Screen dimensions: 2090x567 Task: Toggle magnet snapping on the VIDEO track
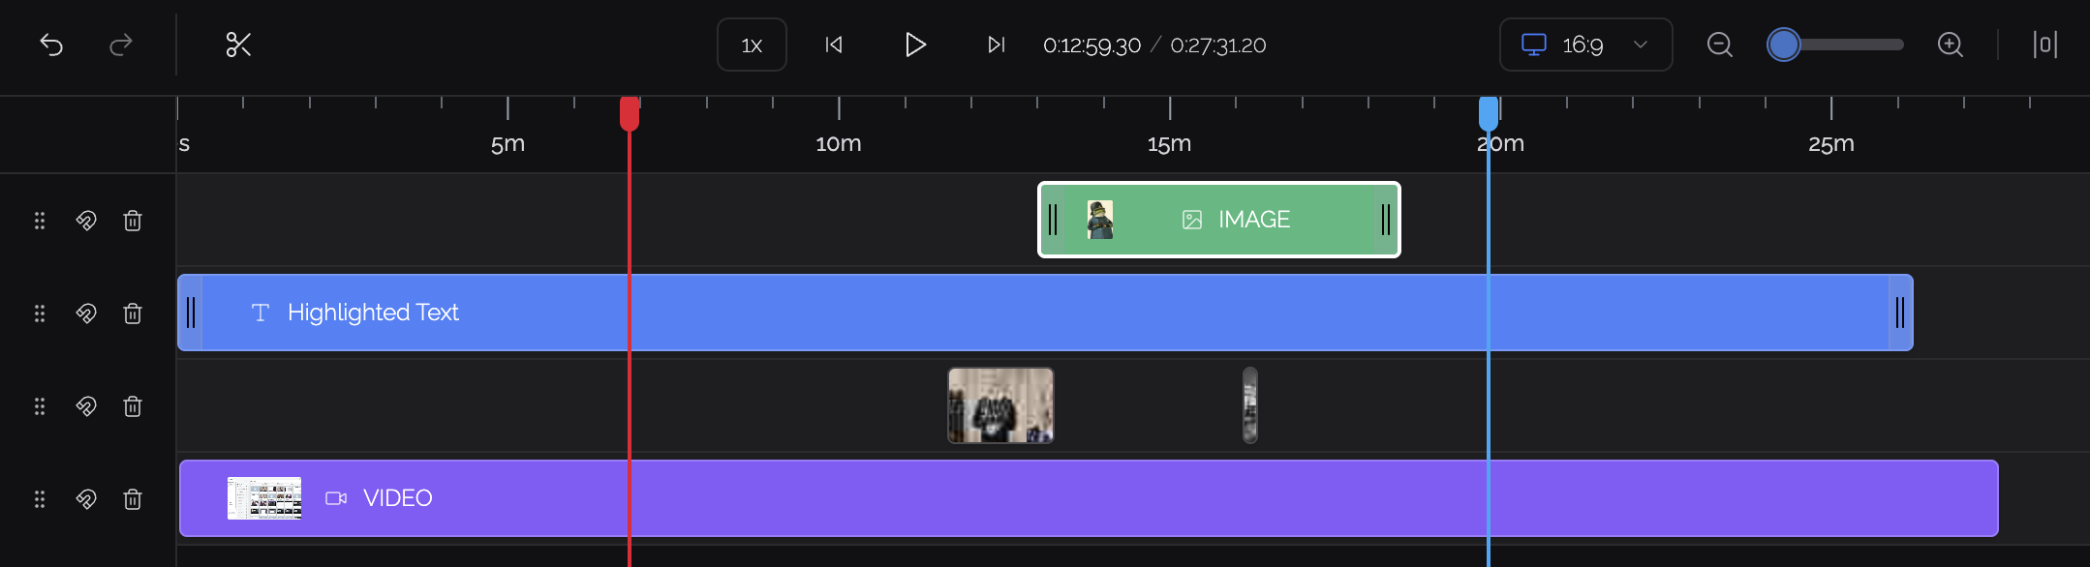pyautogui.click(x=86, y=499)
